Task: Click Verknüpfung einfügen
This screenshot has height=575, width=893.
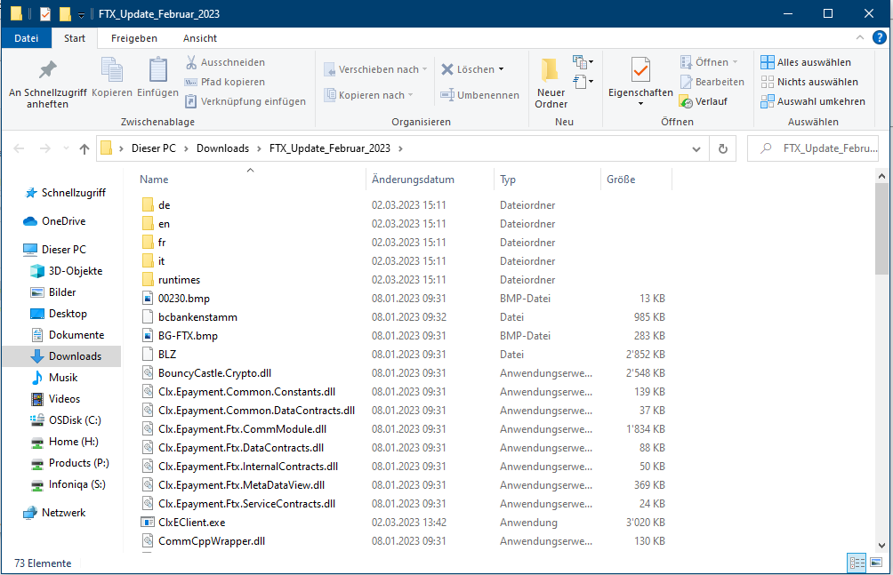Action: tap(245, 101)
